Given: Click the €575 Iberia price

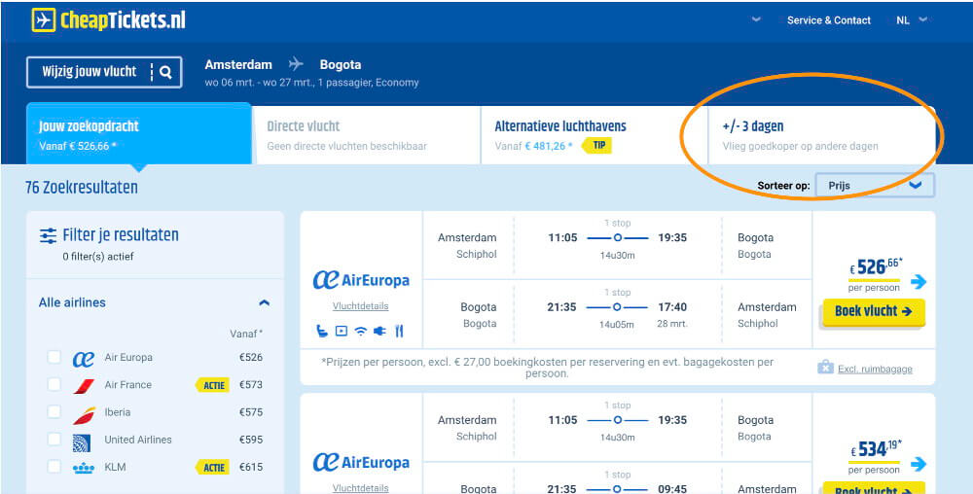Looking at the screenshot, I should click(251, 412).
